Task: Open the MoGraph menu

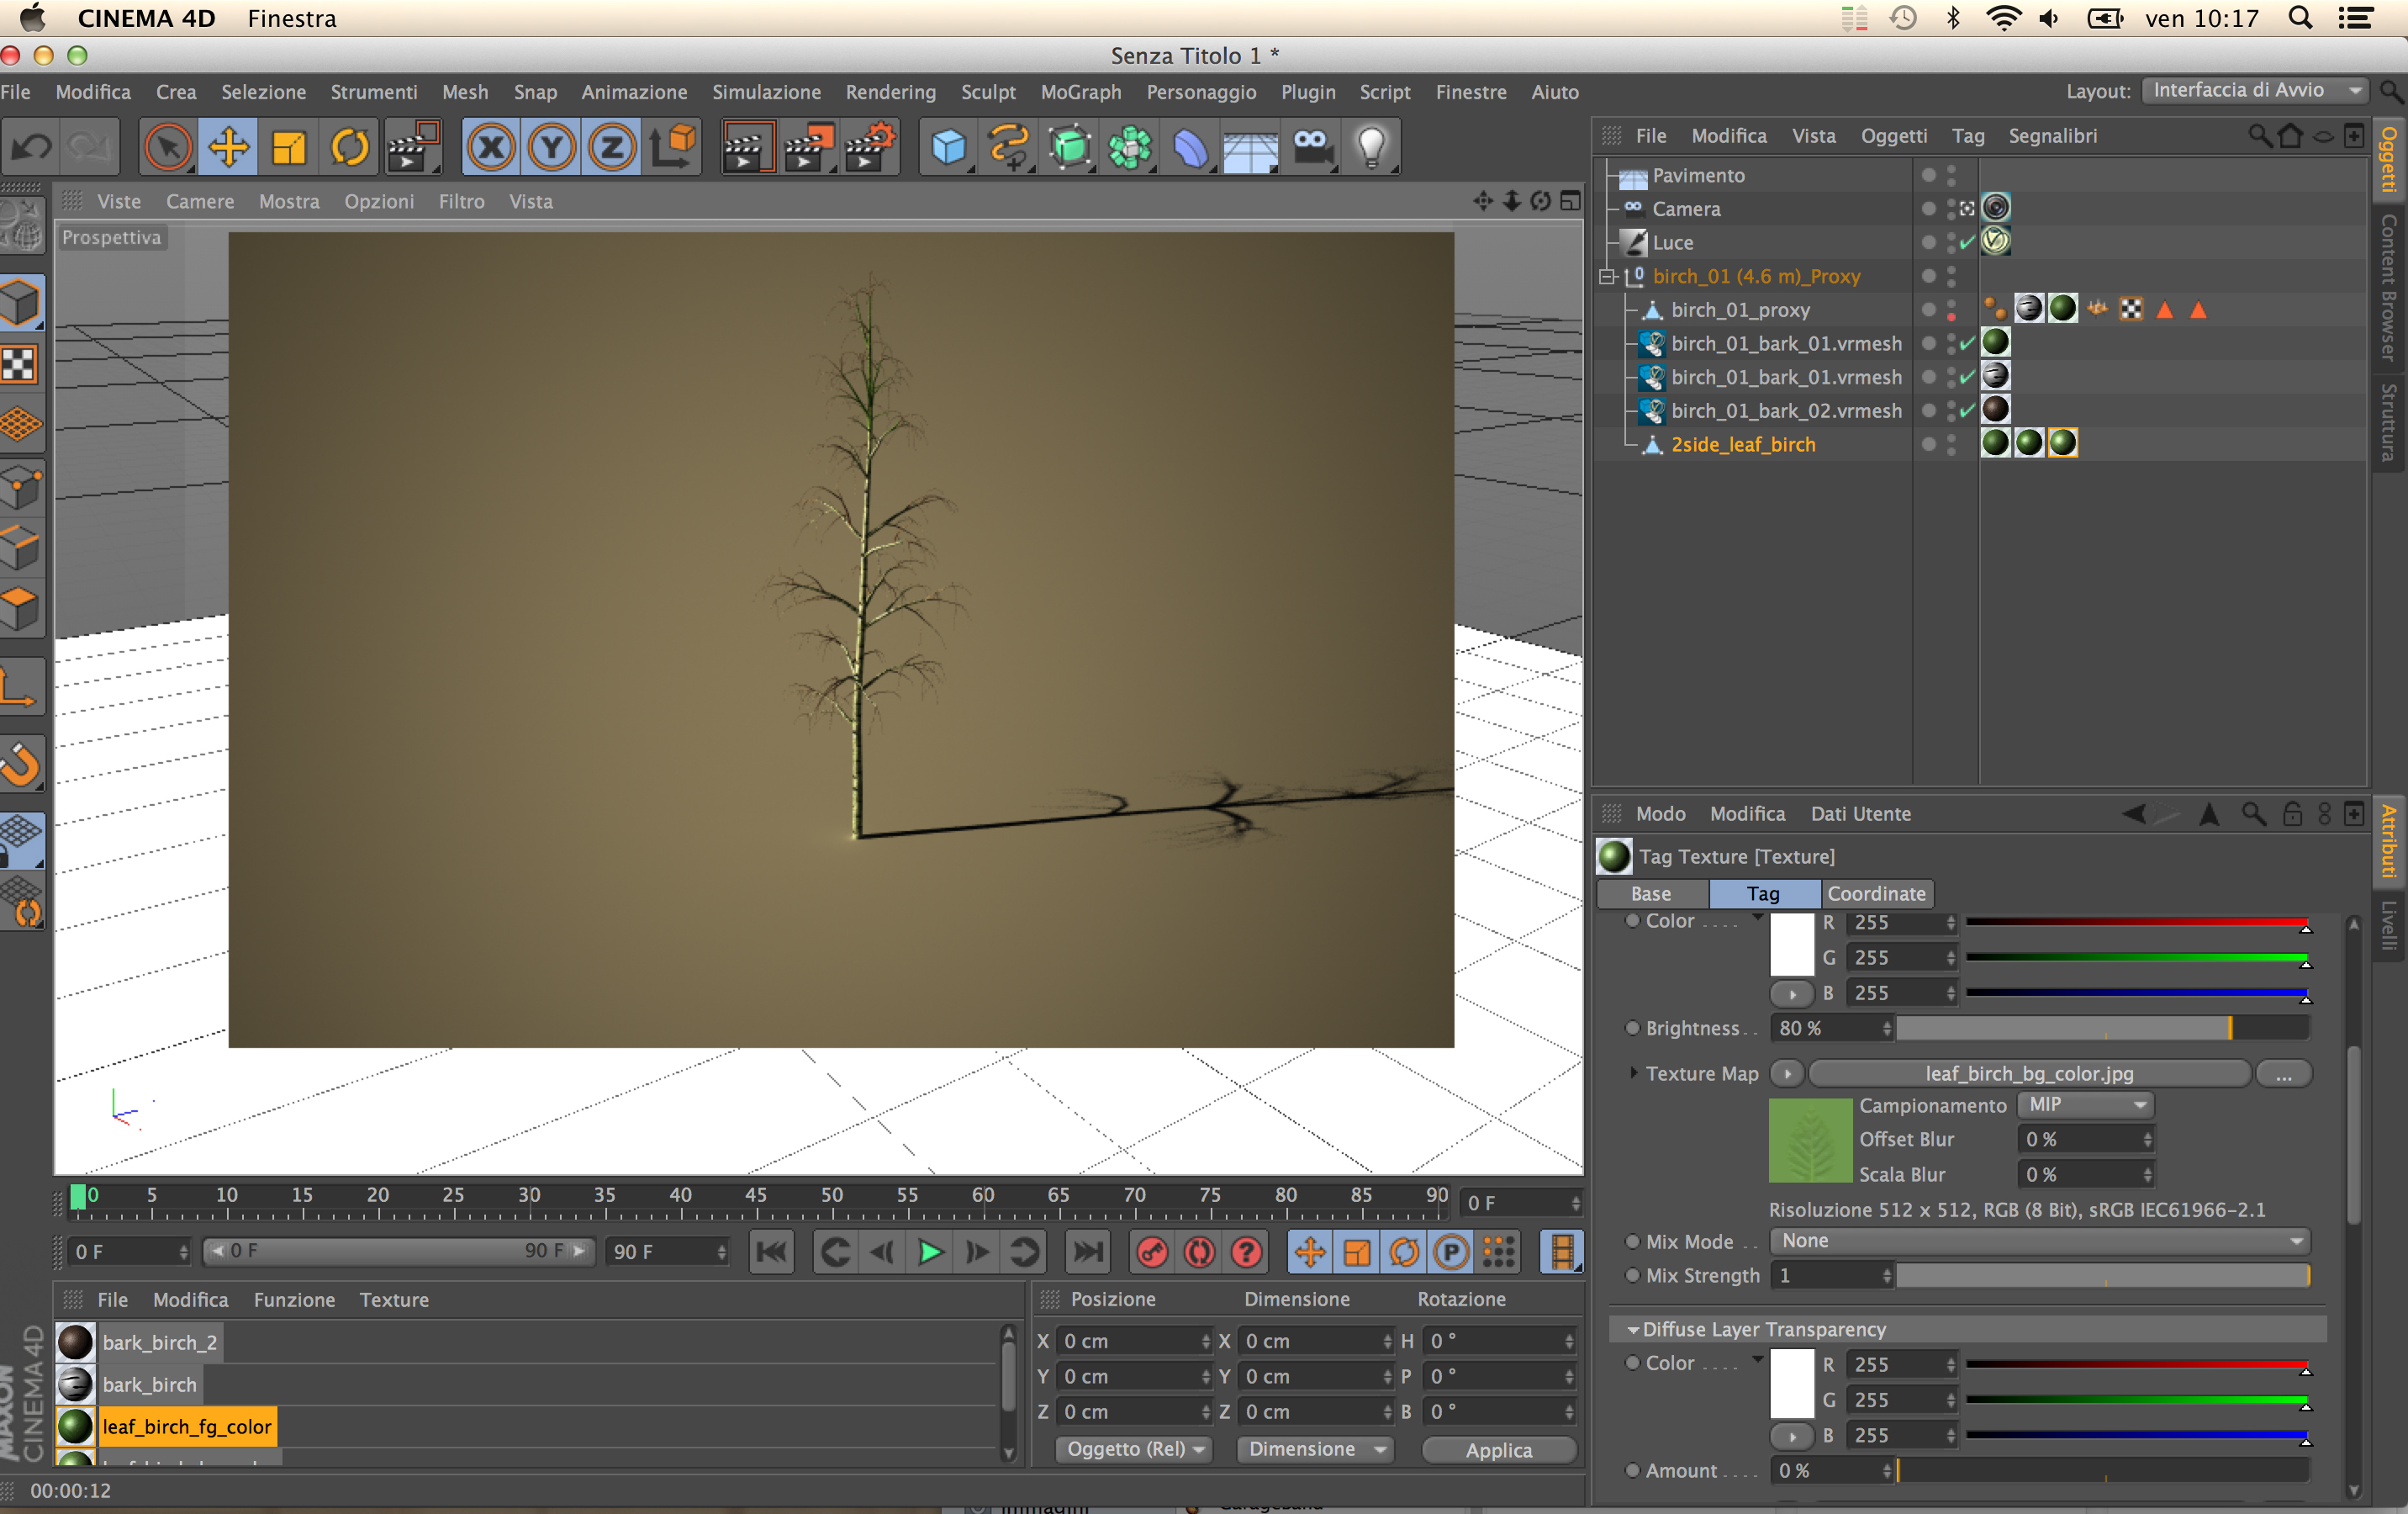Action: coord(1080,92)
